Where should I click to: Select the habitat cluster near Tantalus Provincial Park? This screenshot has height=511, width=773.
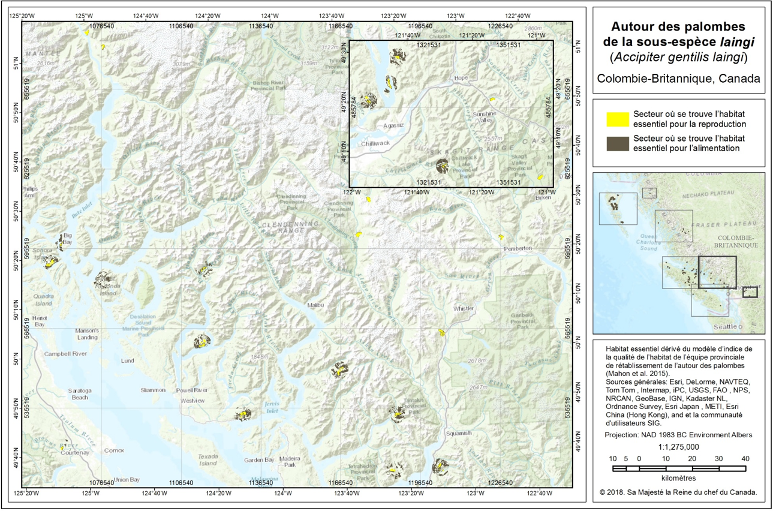coord(397,413)
